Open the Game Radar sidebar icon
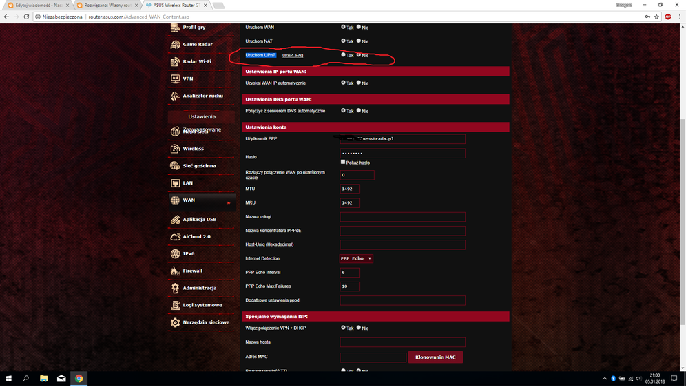 (176, 45)
